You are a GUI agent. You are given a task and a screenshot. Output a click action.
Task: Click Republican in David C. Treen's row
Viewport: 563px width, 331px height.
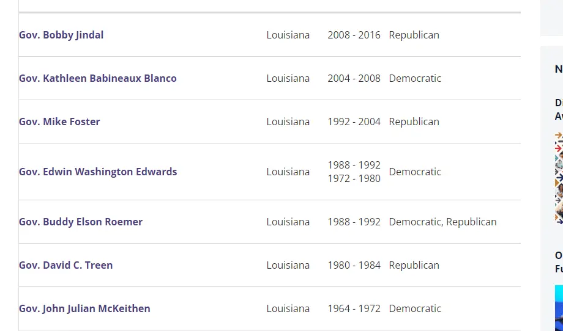pos(414,265)
